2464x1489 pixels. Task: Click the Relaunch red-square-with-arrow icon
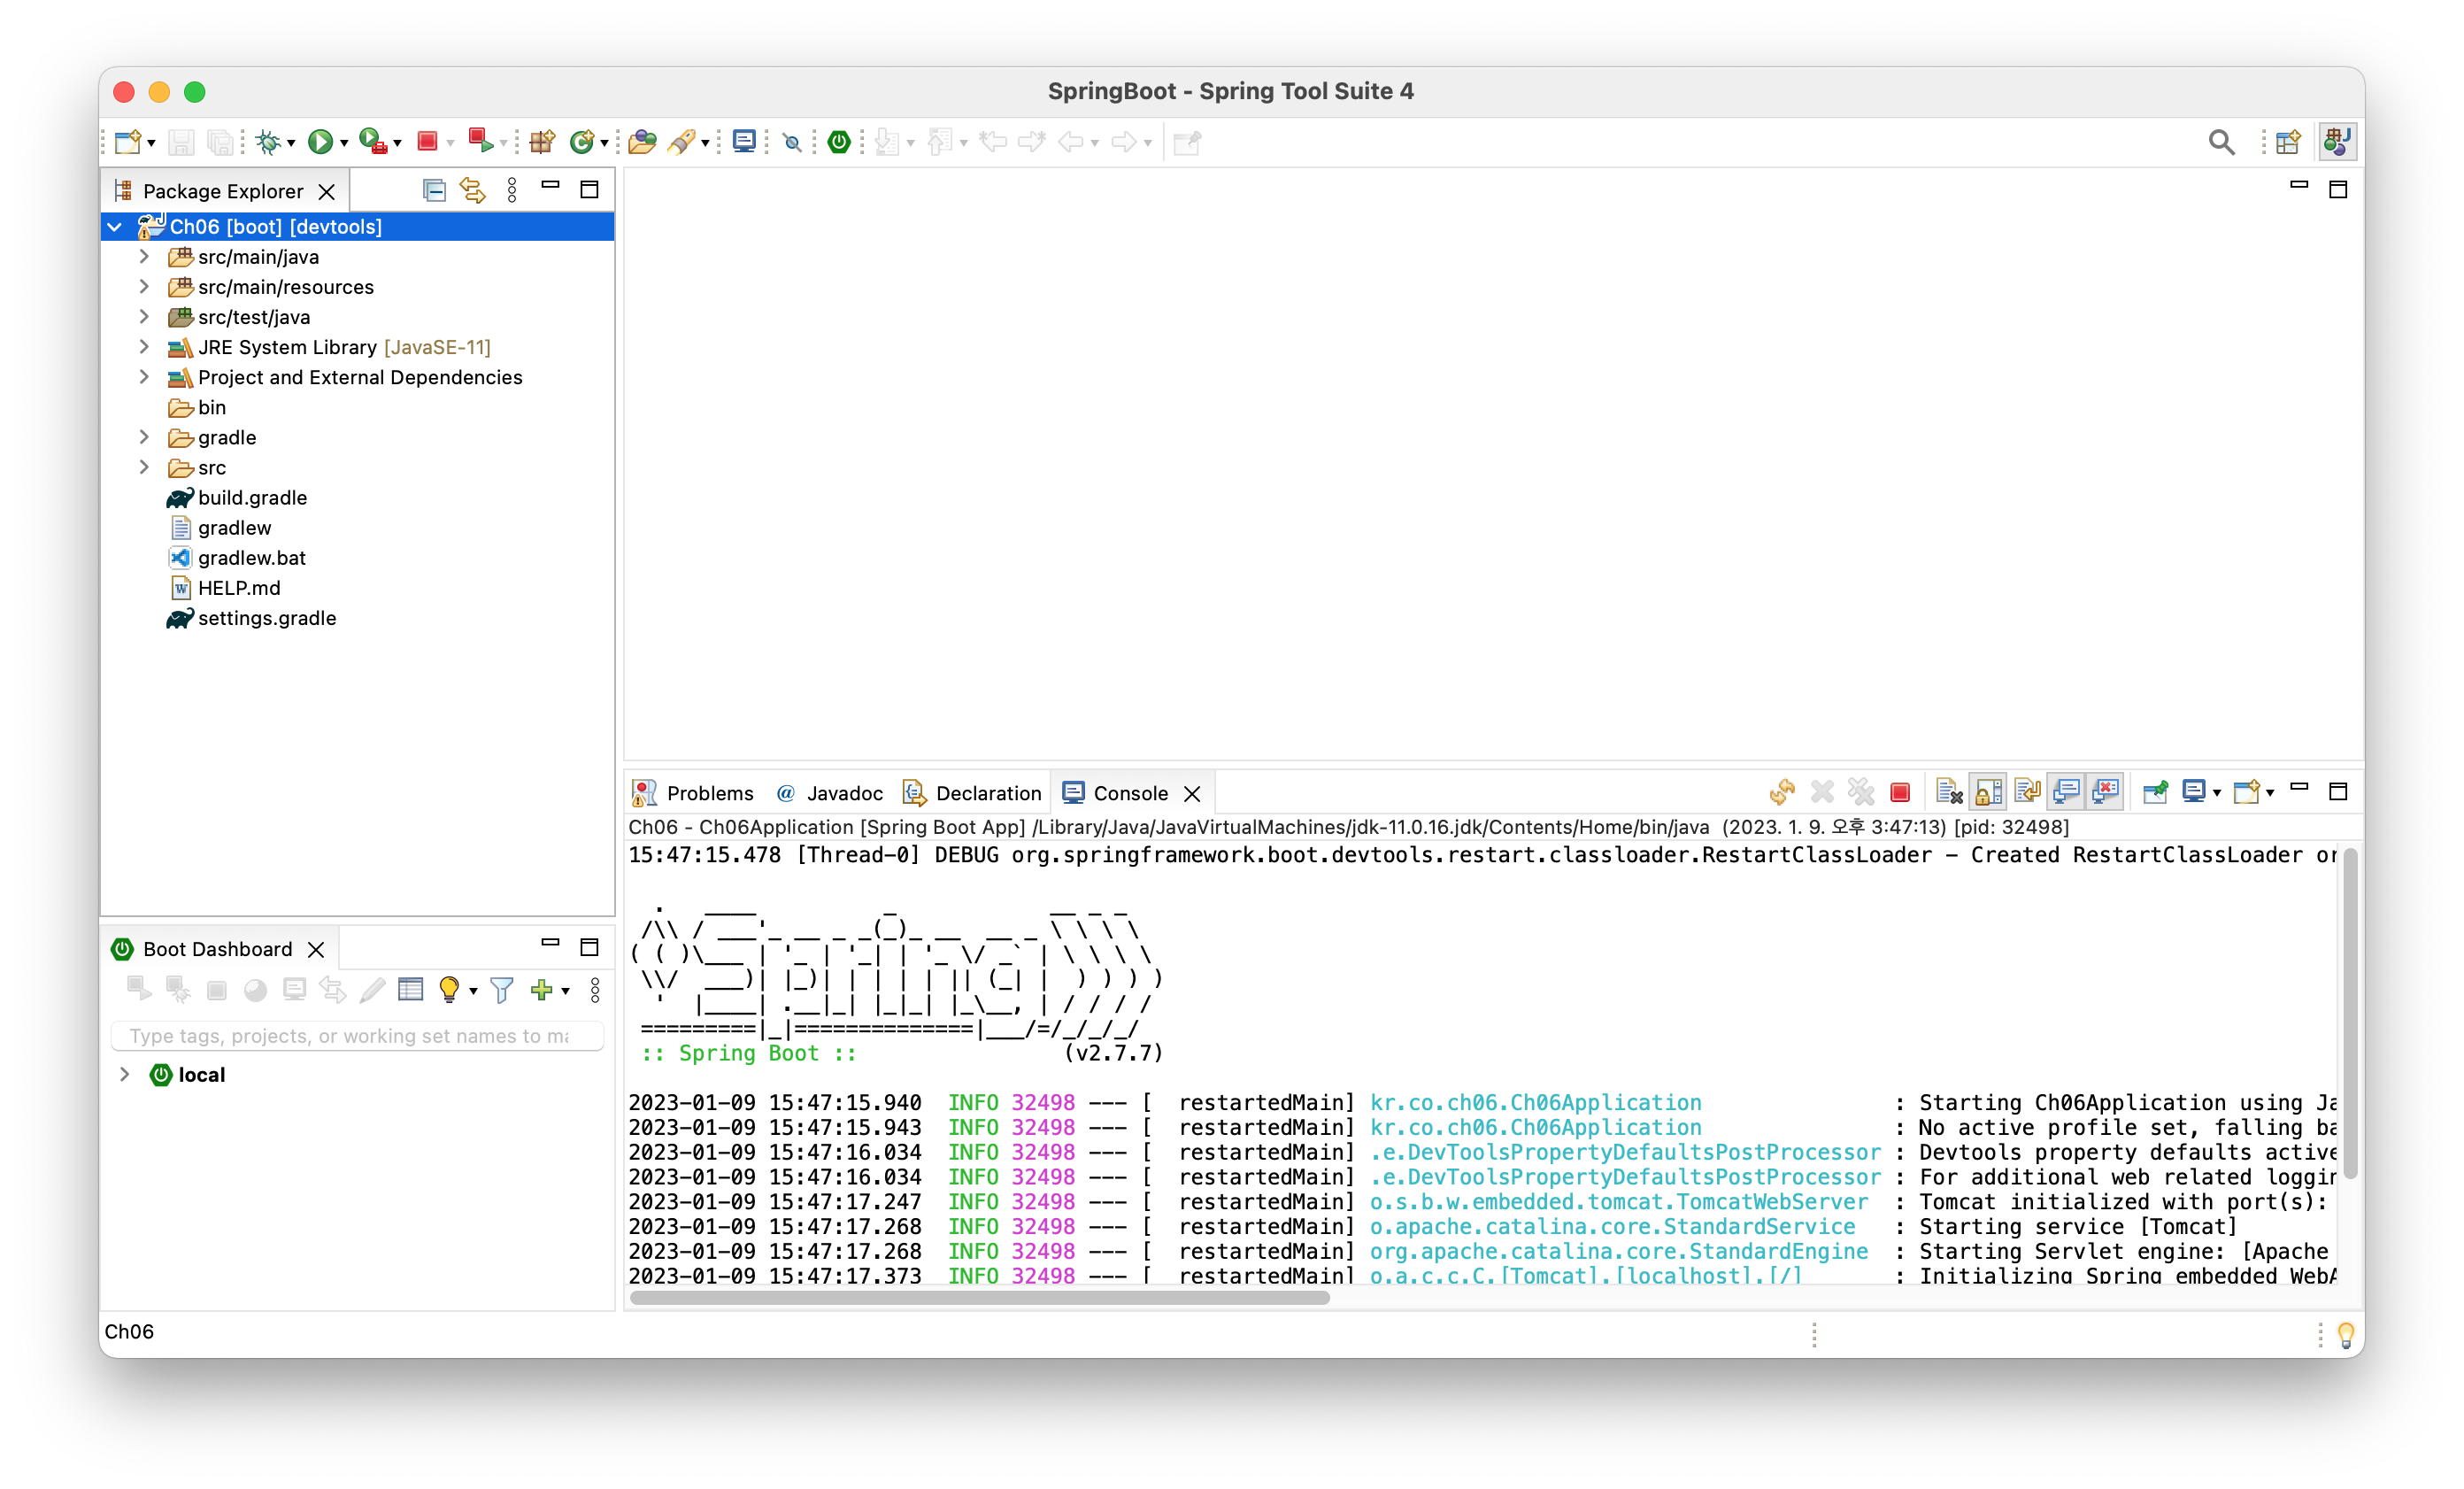click(481, 142)
